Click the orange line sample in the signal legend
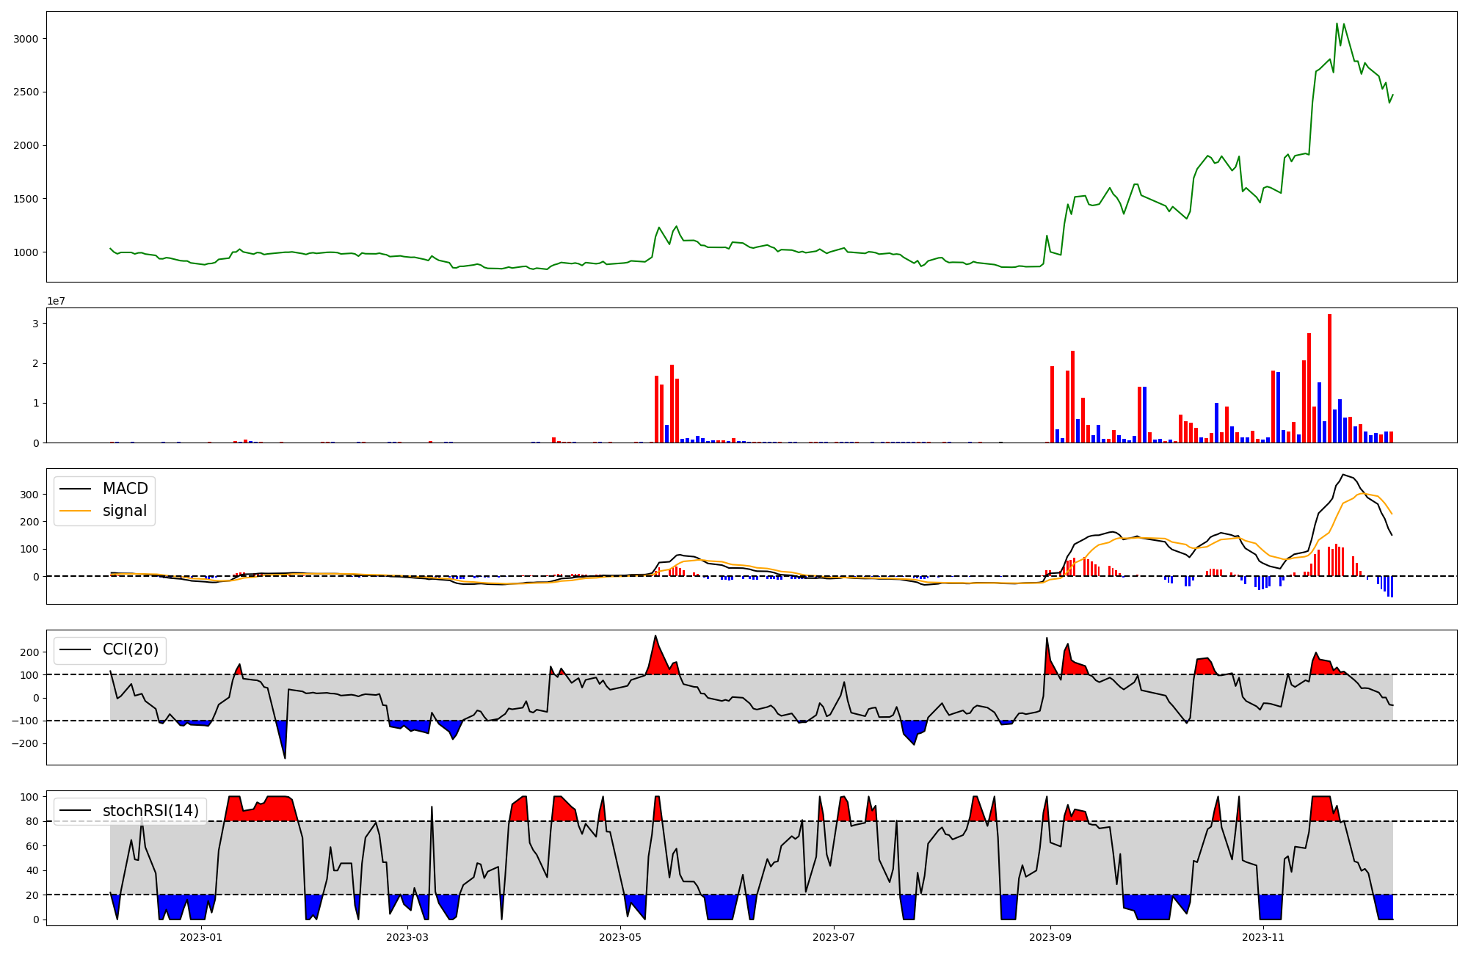Image resolution: width=1468 pixels, height=954 pixels. coord(76,511)
